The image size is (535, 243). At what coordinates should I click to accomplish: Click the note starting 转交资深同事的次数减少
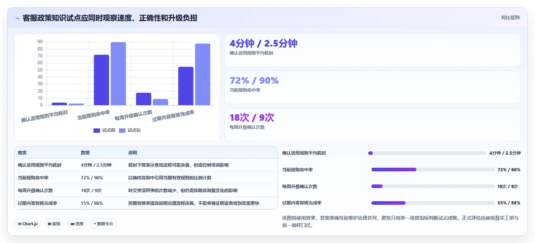[183, 191]
